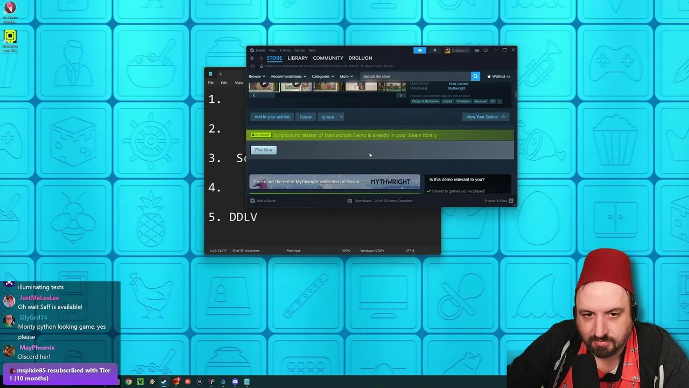Click the padlock icon beside the URL
689x388 pixels.
[261, 66]
